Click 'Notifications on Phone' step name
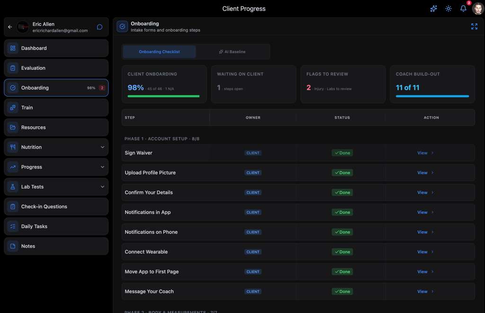485x313 pixels. pos(151,232)
